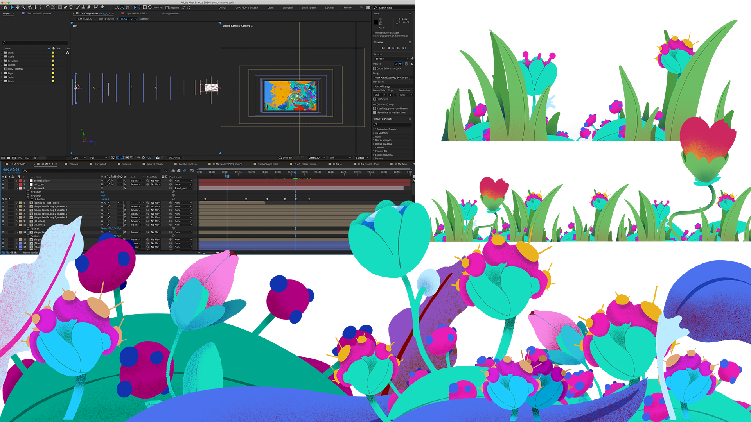Select the Clone Stamp tool

[83, 7]
